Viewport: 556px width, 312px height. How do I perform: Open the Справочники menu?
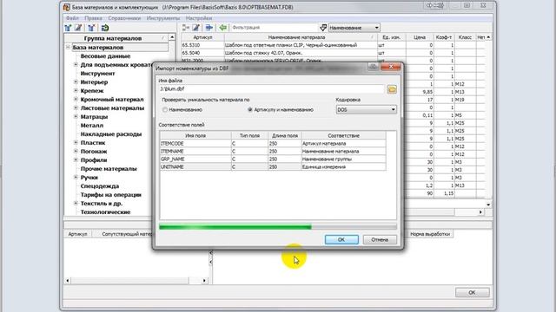[x=124, y=18]
